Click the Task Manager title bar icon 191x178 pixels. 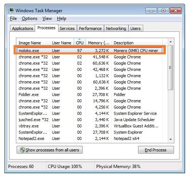click(11, 11)
